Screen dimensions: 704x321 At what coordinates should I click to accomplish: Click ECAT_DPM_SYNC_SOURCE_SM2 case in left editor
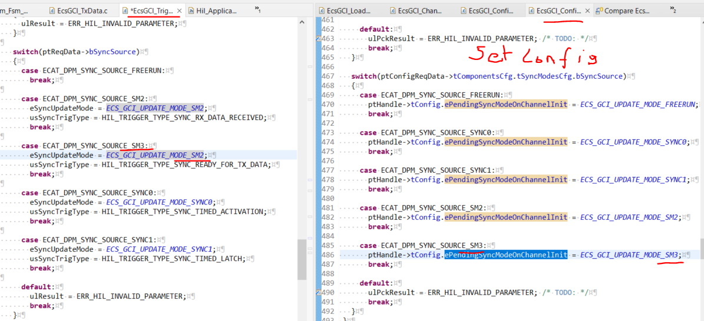(95, 99)
